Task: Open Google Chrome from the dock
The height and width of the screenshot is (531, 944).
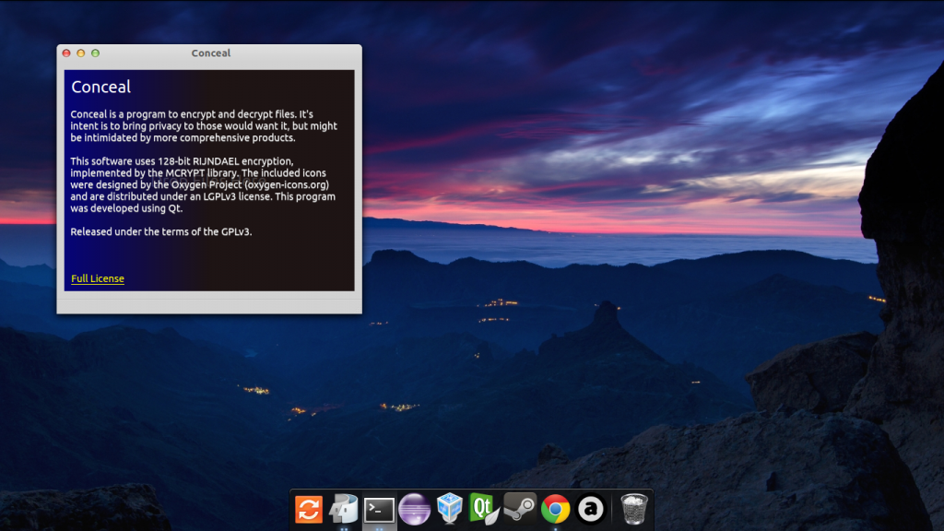Action: click(x=555, y=509)
